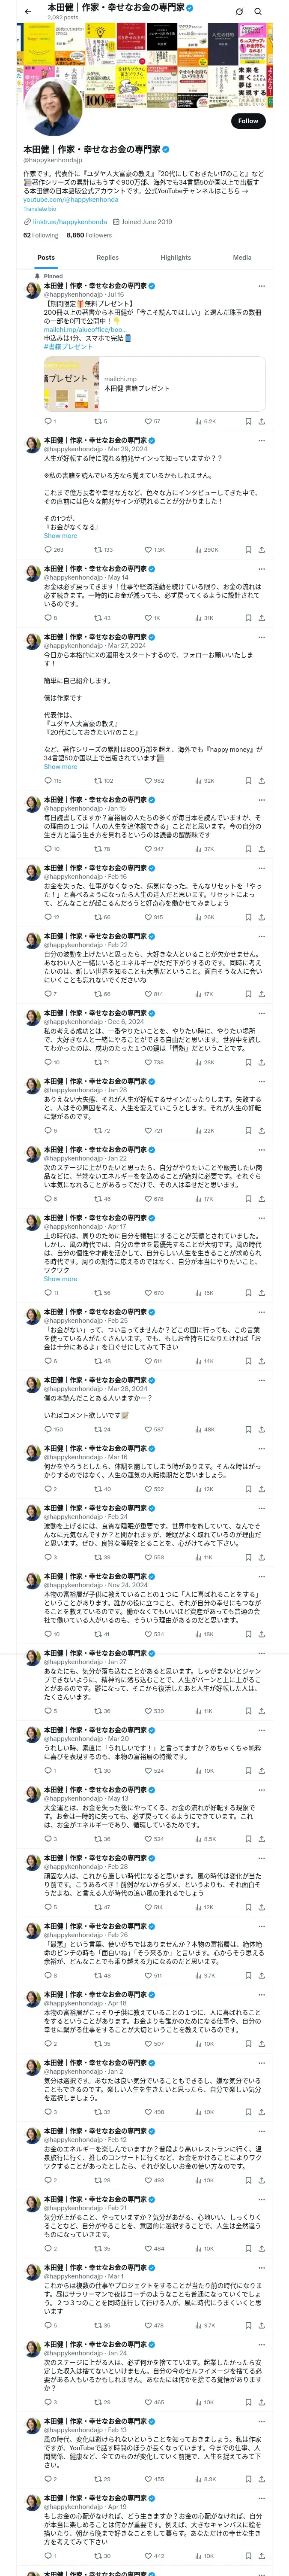
Task: Expand "Show more" on Mar 29, 2024 post
Action: (60, 535)
